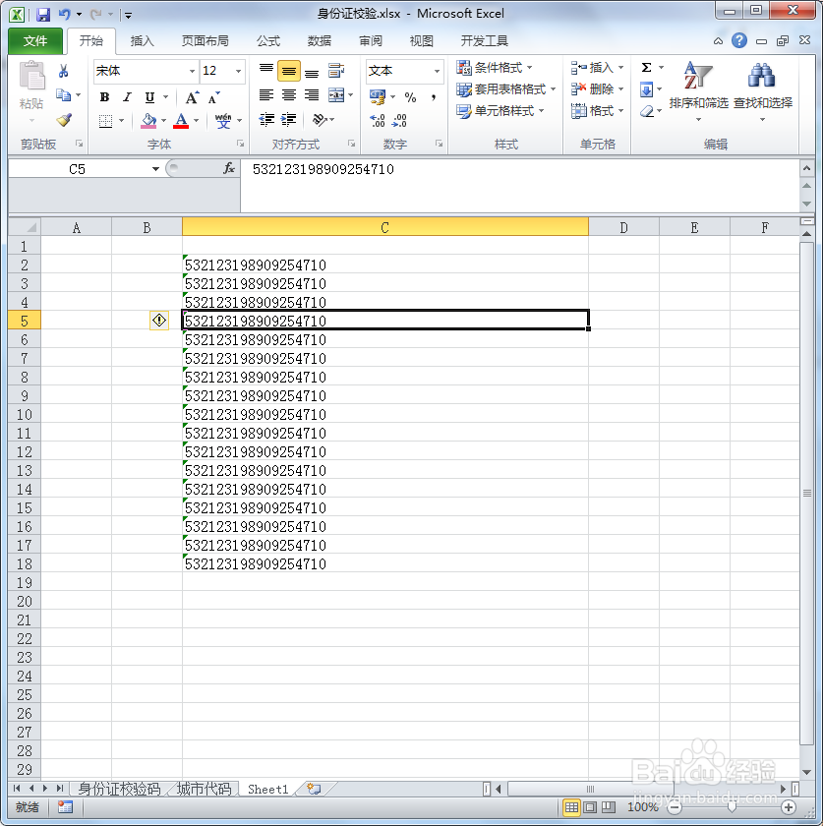Expand the font dialog launcher
Image resolution: width=823 pixels, height=826 pixels.
240,144
